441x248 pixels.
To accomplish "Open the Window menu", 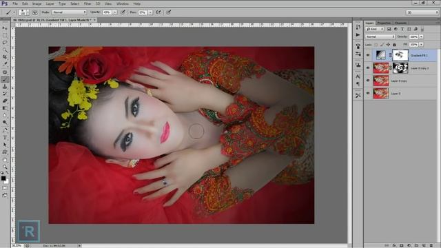I will click(123, 3).
